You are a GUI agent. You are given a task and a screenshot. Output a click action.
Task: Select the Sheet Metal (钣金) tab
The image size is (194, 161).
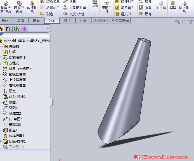tap(52, 20)
